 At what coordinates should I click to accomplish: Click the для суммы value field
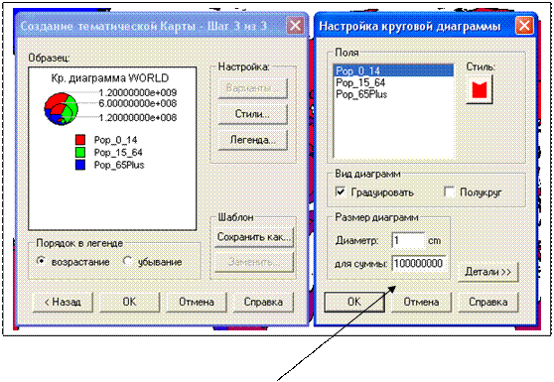[419, 263]
